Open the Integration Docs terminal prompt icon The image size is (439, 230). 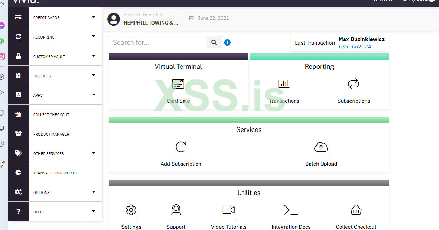[291, 210]
